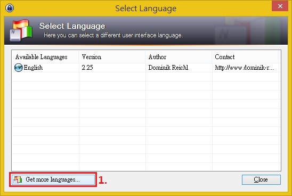Select the English globe icon in list
The image size is (292, 196).
pos(19,68)
